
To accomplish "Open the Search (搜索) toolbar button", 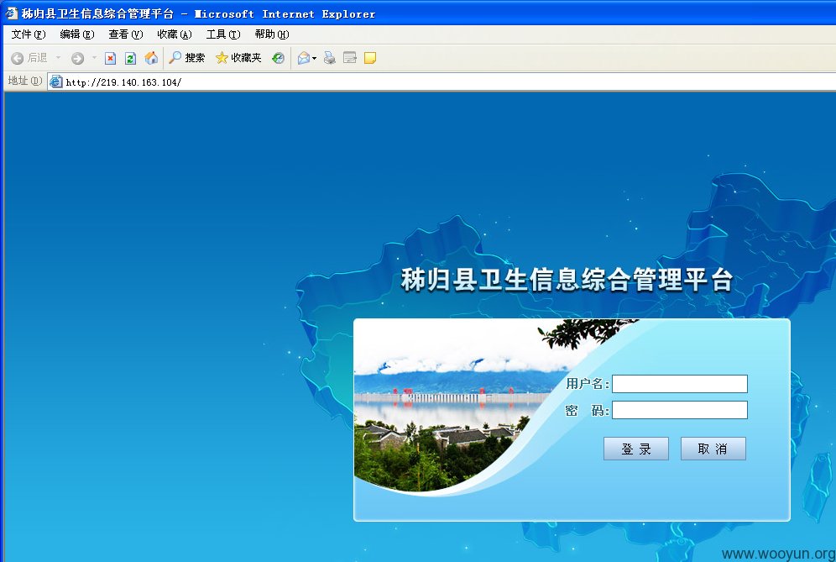I will click(x=187, y=58).
